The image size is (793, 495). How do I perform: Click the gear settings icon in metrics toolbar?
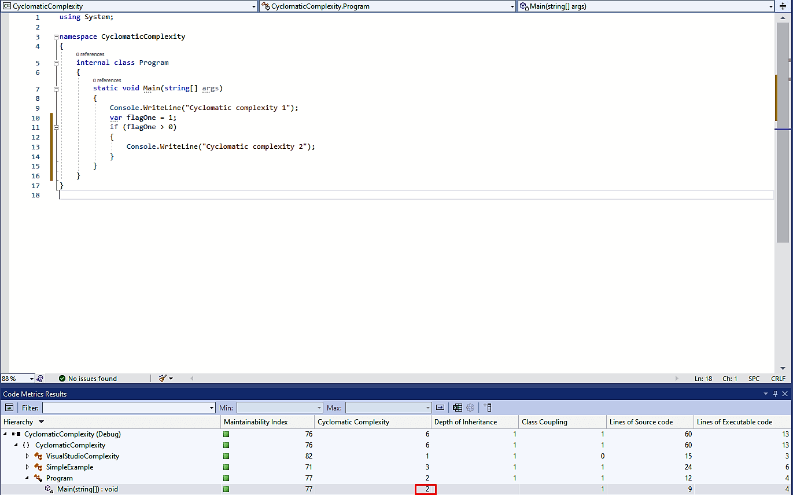[470, 408]
